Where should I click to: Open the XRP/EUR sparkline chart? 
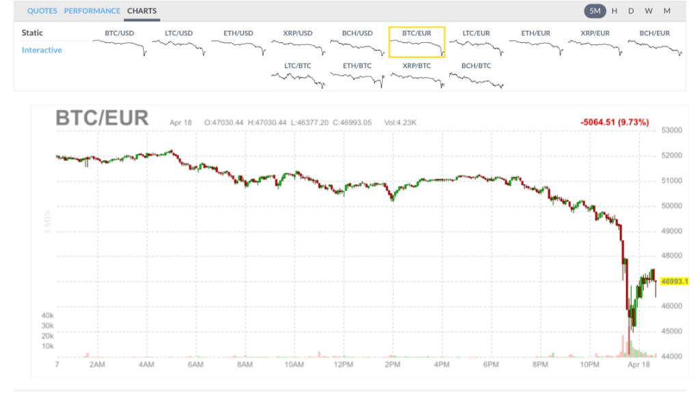pos(595,43)
